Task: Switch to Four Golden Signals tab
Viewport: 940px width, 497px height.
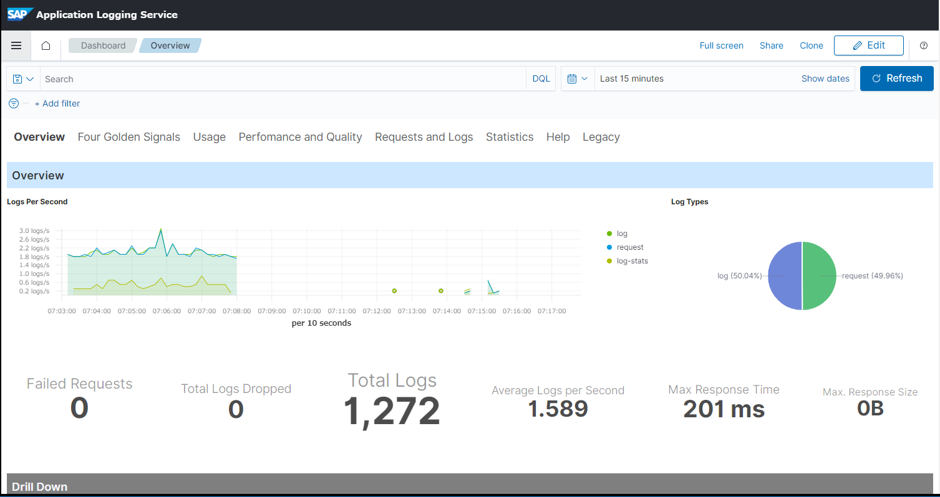Action: (128, 137)
